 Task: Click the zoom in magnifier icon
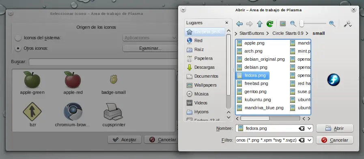pyautogui.click(x=332, y=23)
